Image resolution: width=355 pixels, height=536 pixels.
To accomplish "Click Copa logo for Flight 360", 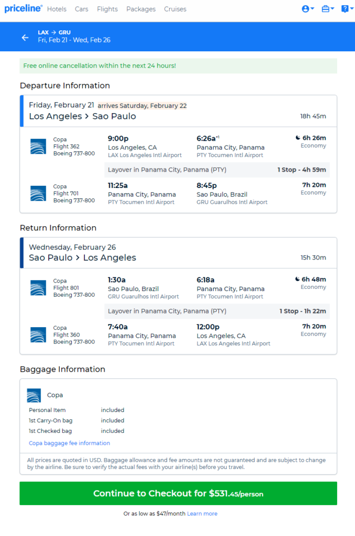I will 38,335.
